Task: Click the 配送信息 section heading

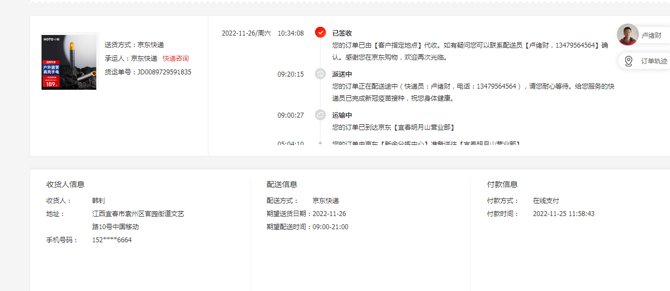Action: [x=282, y=184]
